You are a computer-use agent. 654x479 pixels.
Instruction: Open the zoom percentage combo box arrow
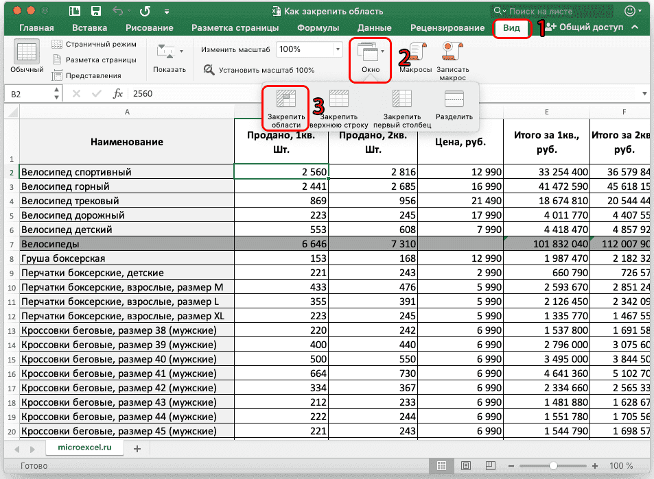(x=337, y=49)
